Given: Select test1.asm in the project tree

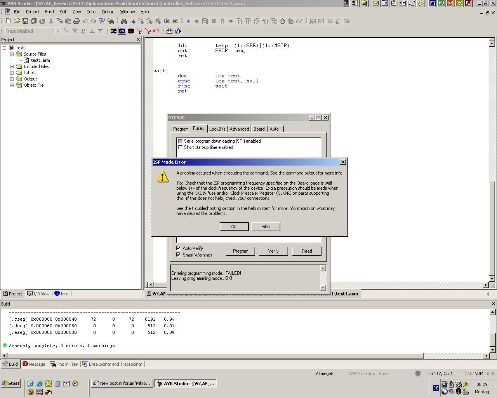Looking at the screenshot, I should pos(40,60).
